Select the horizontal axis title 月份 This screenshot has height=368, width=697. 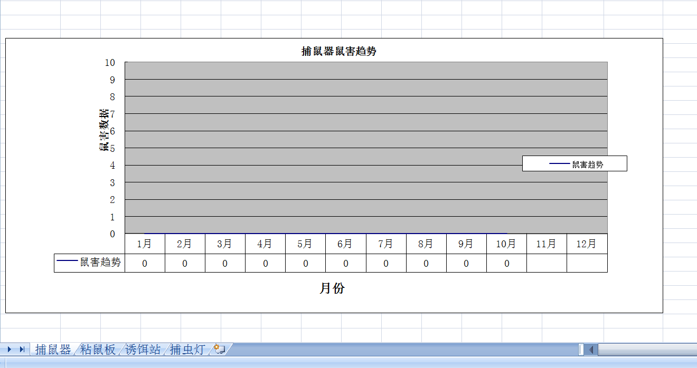point(332,288)
